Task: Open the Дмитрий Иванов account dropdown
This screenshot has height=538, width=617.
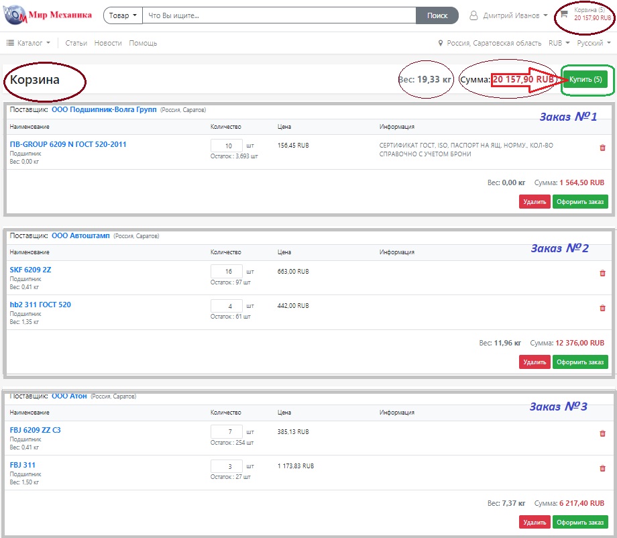Action: coord(515,15)
